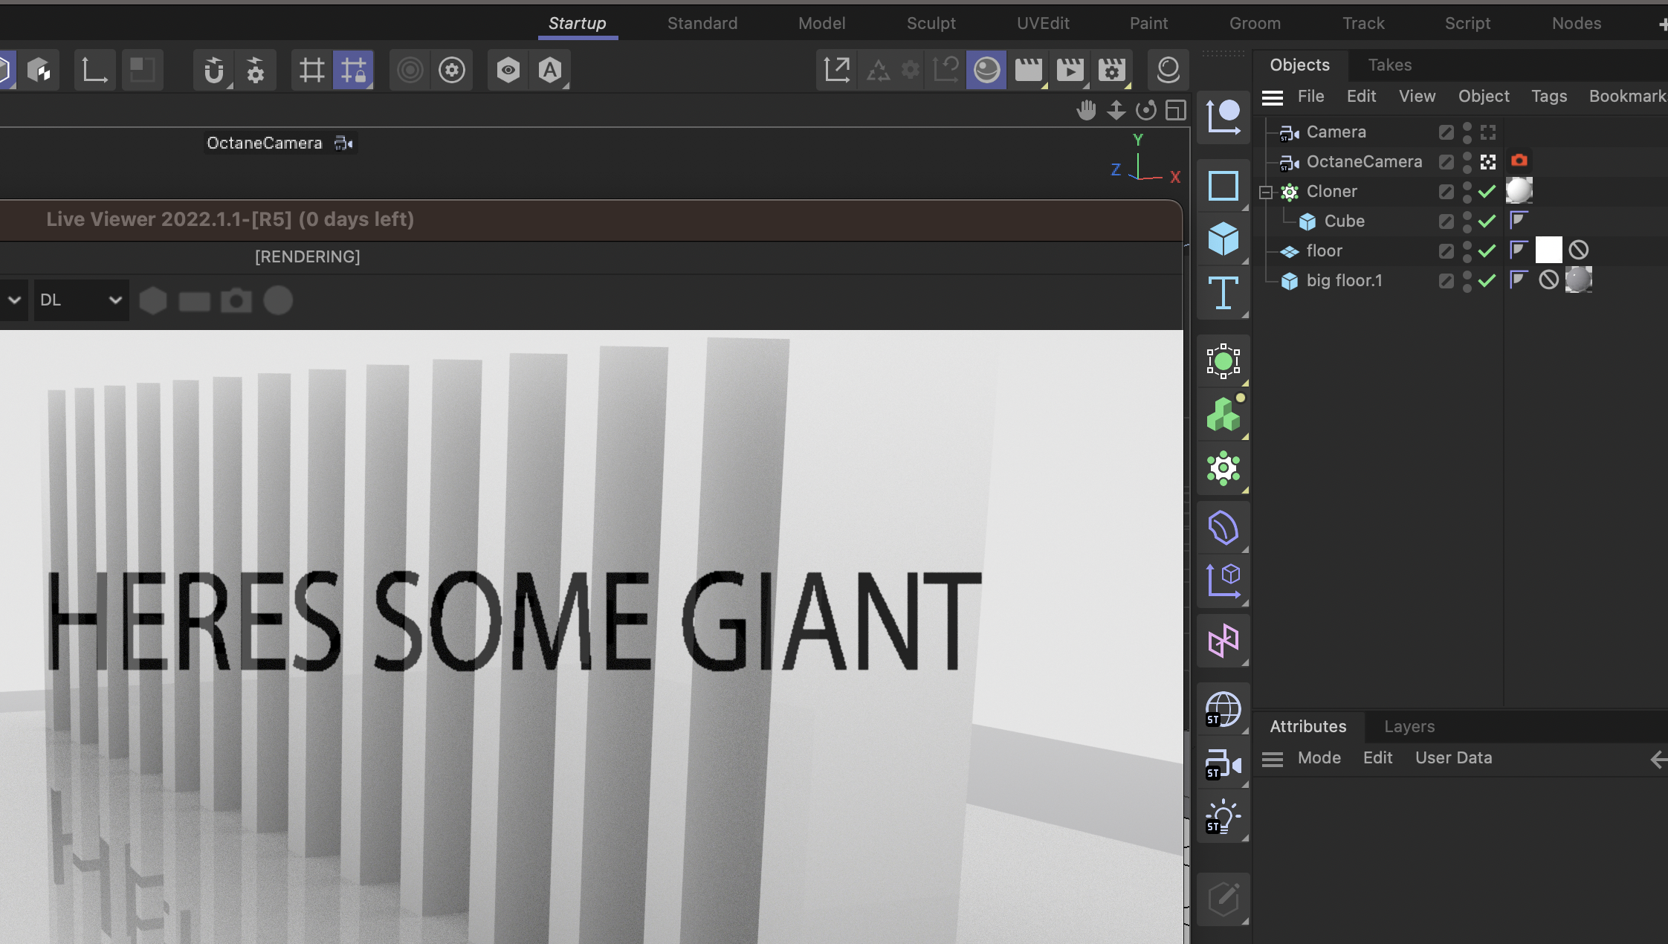Screen dimensions: 1668x944
Task: Open the DL kernel dropdown
Action: (80, 300)
